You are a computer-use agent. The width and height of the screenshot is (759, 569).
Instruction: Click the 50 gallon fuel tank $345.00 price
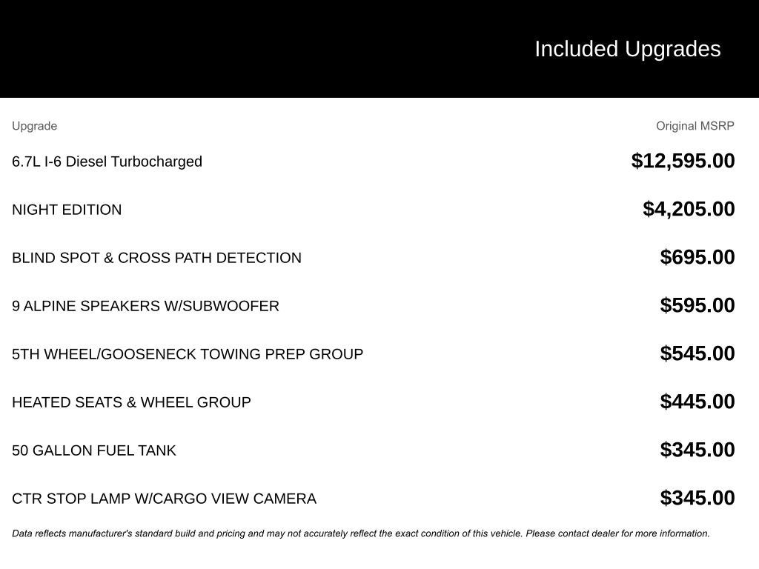pos(697,450)
